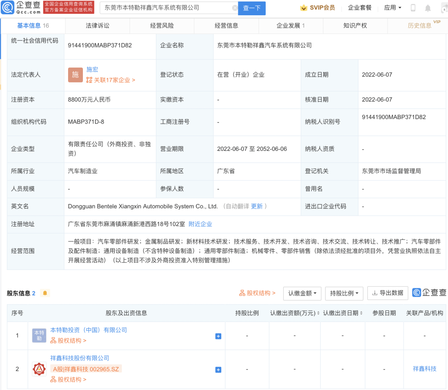This screenshot has width=448, height=390.
Task: Click the 祥鑫科技 company logo thumbnail
Action: 39,369
